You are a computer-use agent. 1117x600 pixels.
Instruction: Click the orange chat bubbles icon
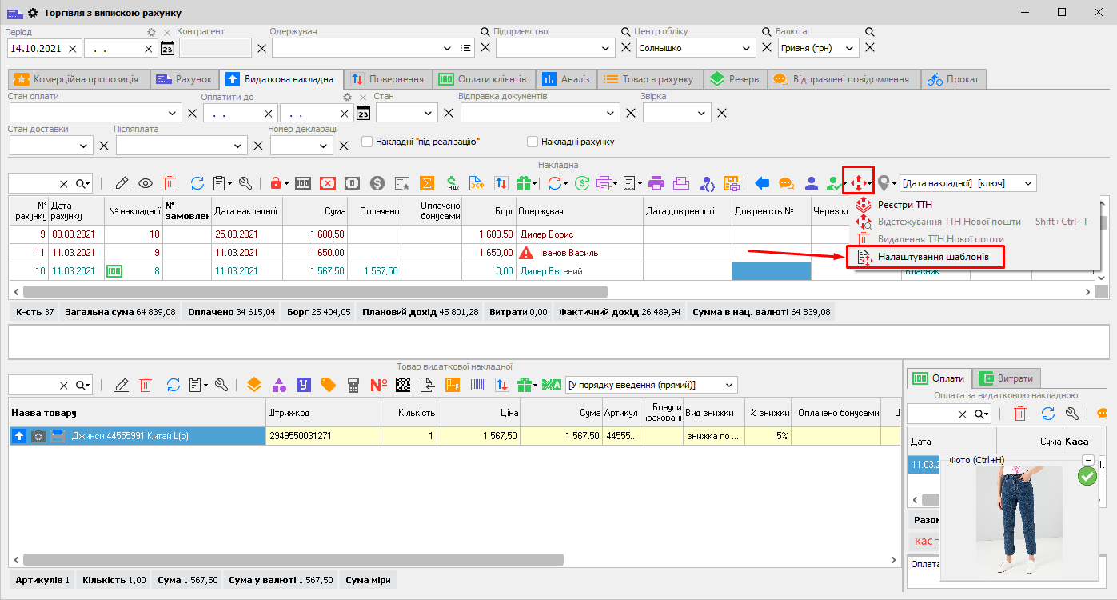click(786, 183)
